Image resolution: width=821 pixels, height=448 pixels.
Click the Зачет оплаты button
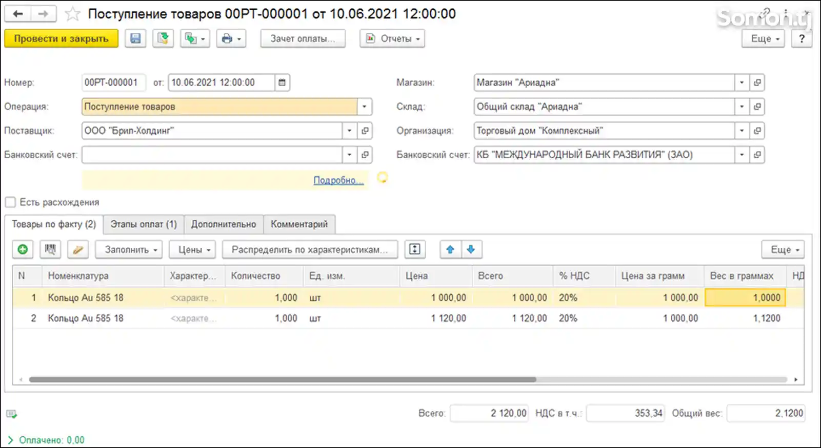[303, 38]
